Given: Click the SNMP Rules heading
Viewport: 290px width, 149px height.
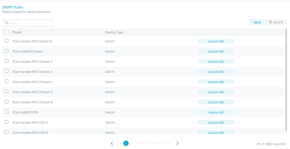Looking at the screenshot, I should pyautogui.click(x=13, y=7).
